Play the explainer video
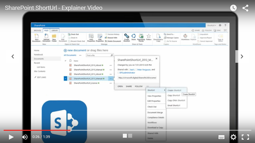255x143 pixels. (11, 137)
